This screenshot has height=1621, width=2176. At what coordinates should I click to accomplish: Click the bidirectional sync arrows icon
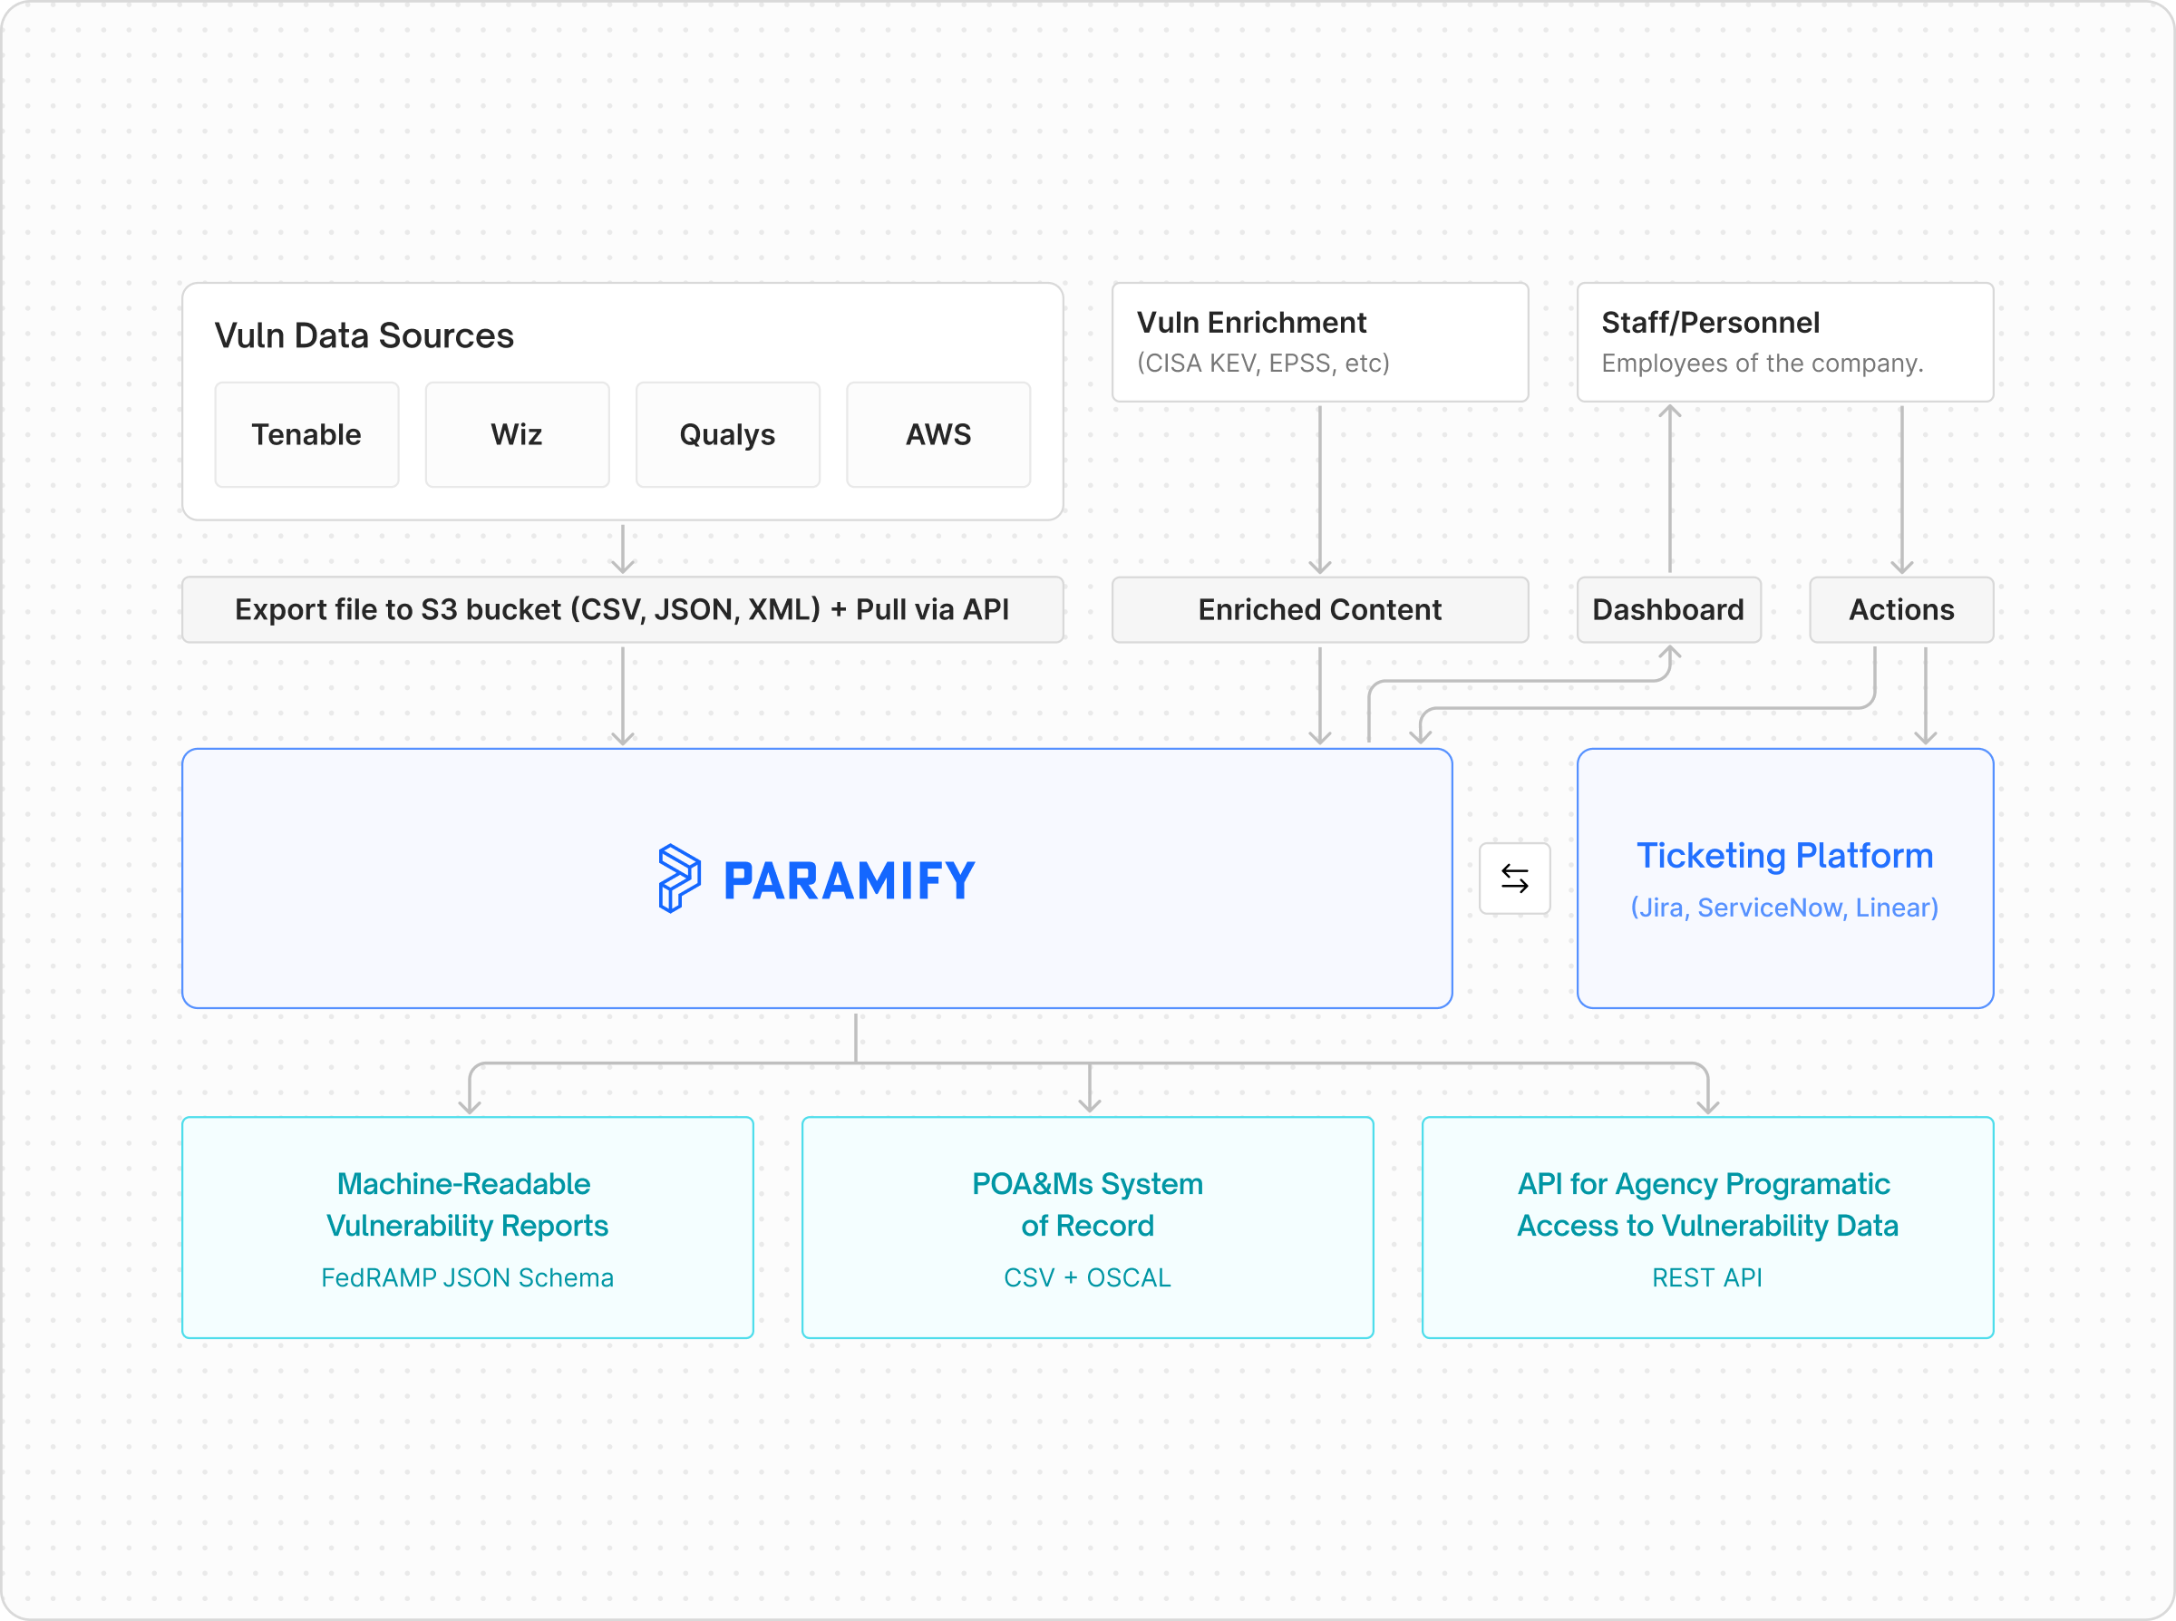(x=1515, y=878)
